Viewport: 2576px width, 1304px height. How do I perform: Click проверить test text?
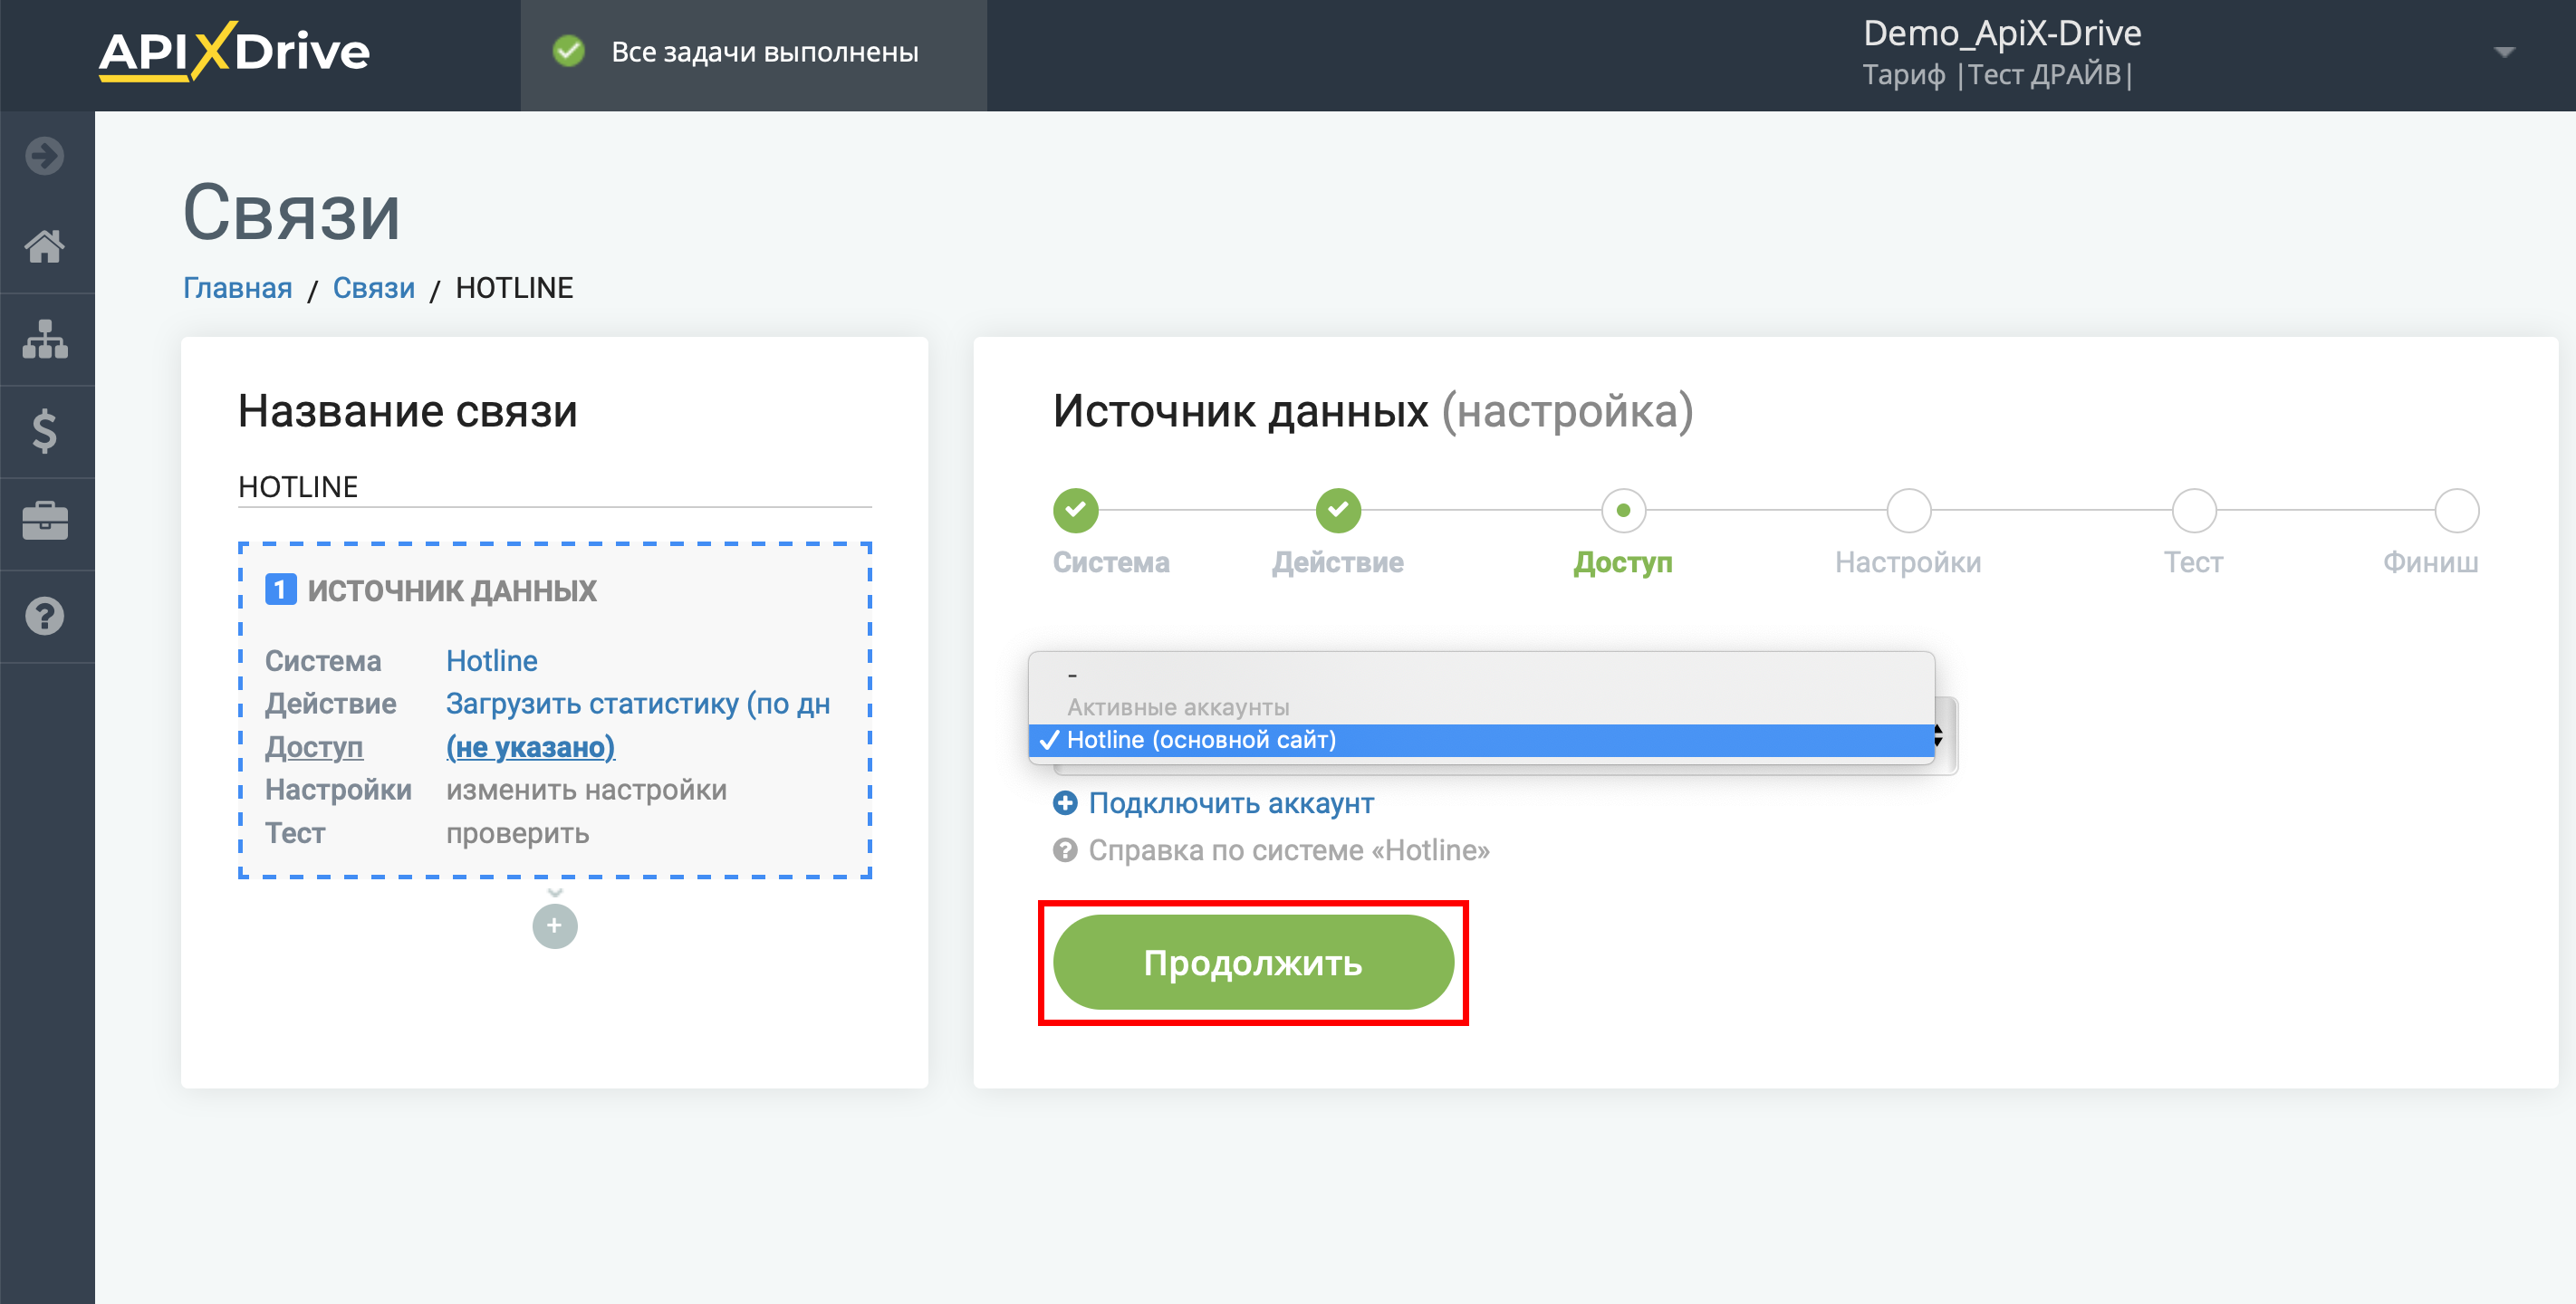(x=517, y=833)
